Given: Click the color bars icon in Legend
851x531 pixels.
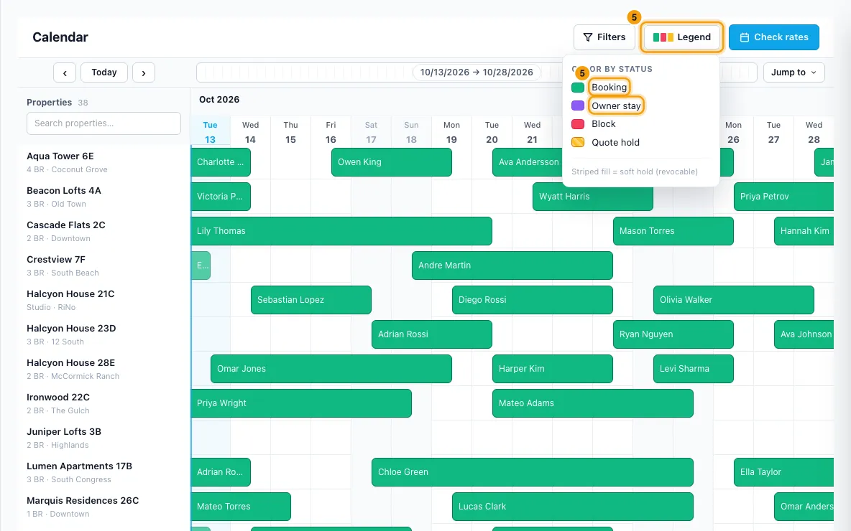Looking at the screenshot, I should [x=663, y=37].
